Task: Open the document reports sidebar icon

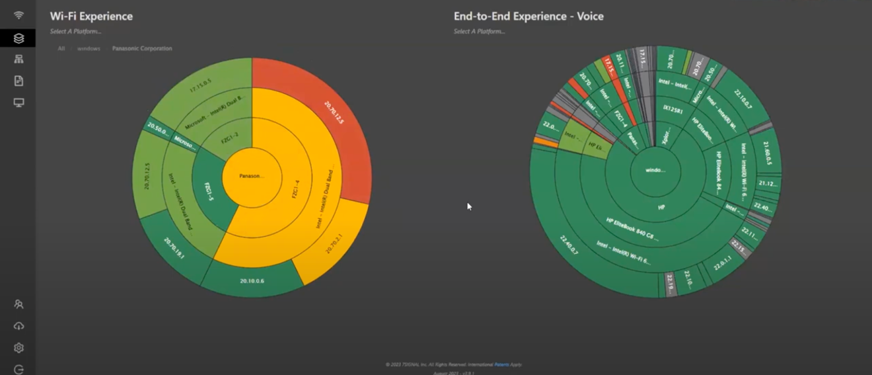Action: click(19, 81)
